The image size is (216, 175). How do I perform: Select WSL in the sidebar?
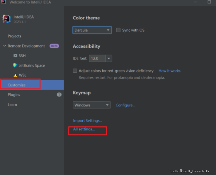coord(23,75)
